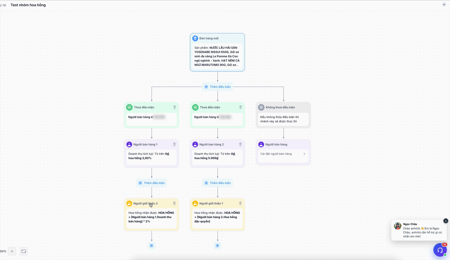Delete the Người giới thiệu 1 node

point(240,203)
